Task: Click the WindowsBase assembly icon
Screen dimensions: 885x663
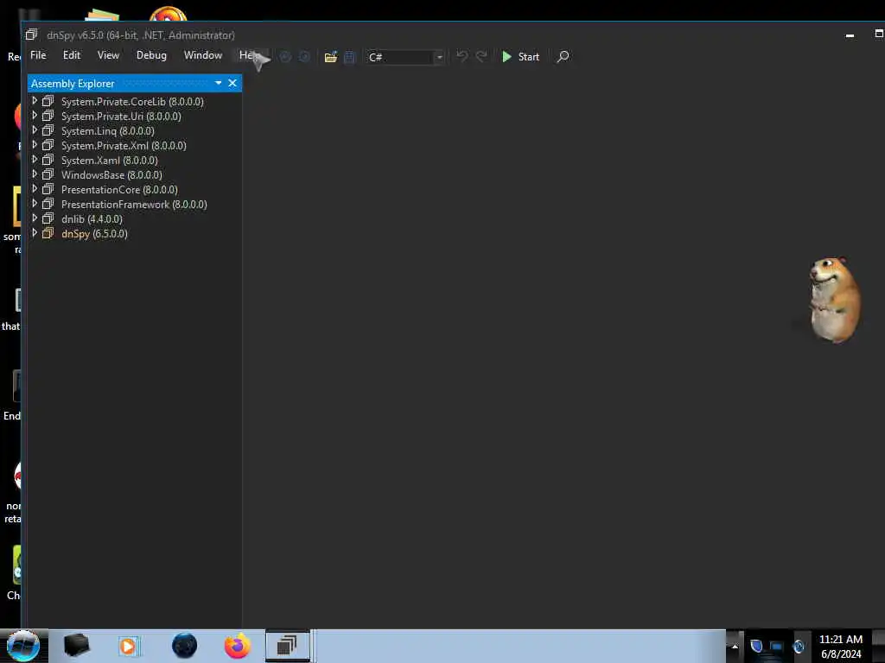Action: click(48, 174)
